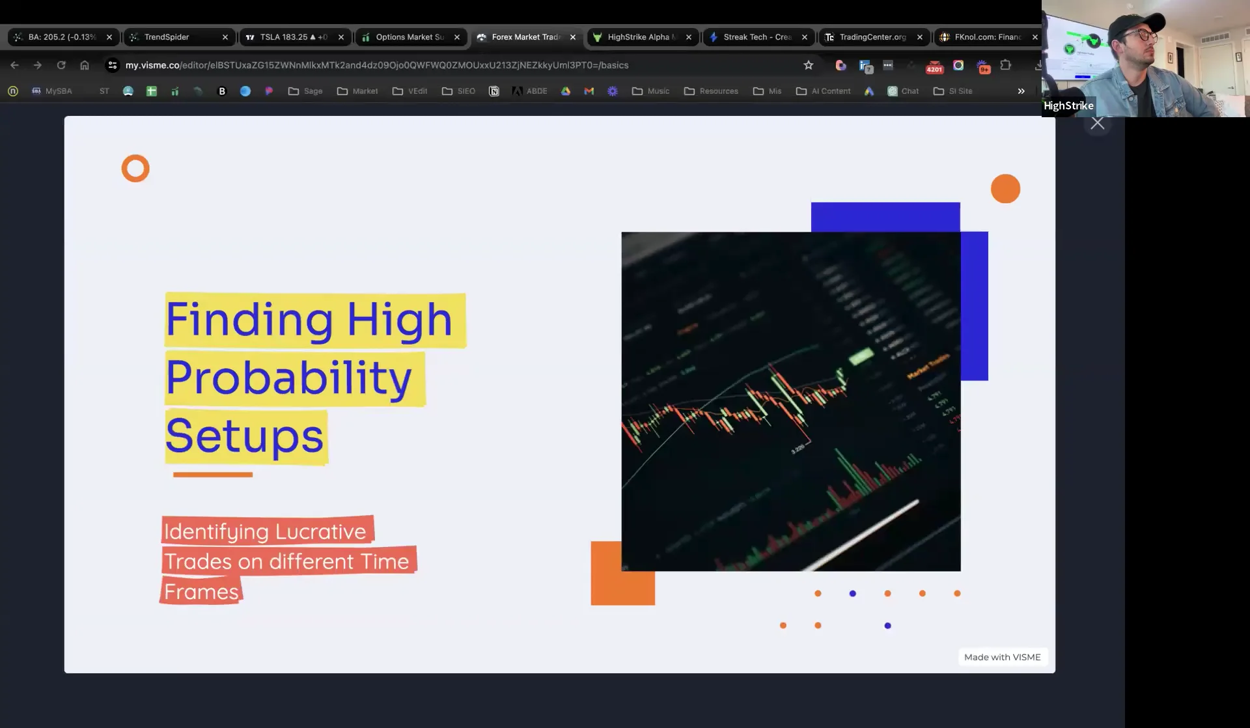Open the Chat bookmark
Screen dimensions: 1250x728
(x=904, y=91)
